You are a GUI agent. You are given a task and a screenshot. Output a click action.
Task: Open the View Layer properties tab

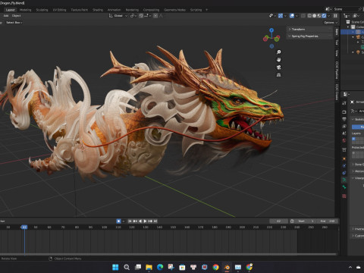(344, 126)
